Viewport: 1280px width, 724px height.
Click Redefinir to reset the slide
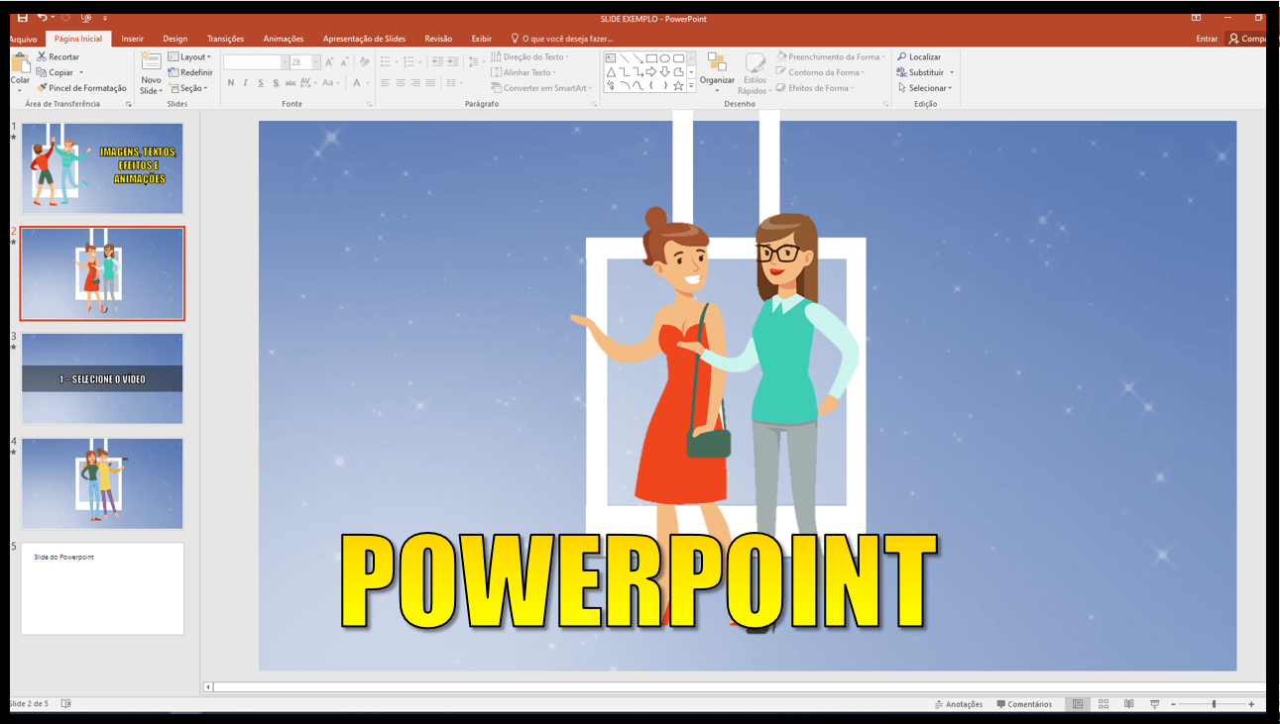190,72
